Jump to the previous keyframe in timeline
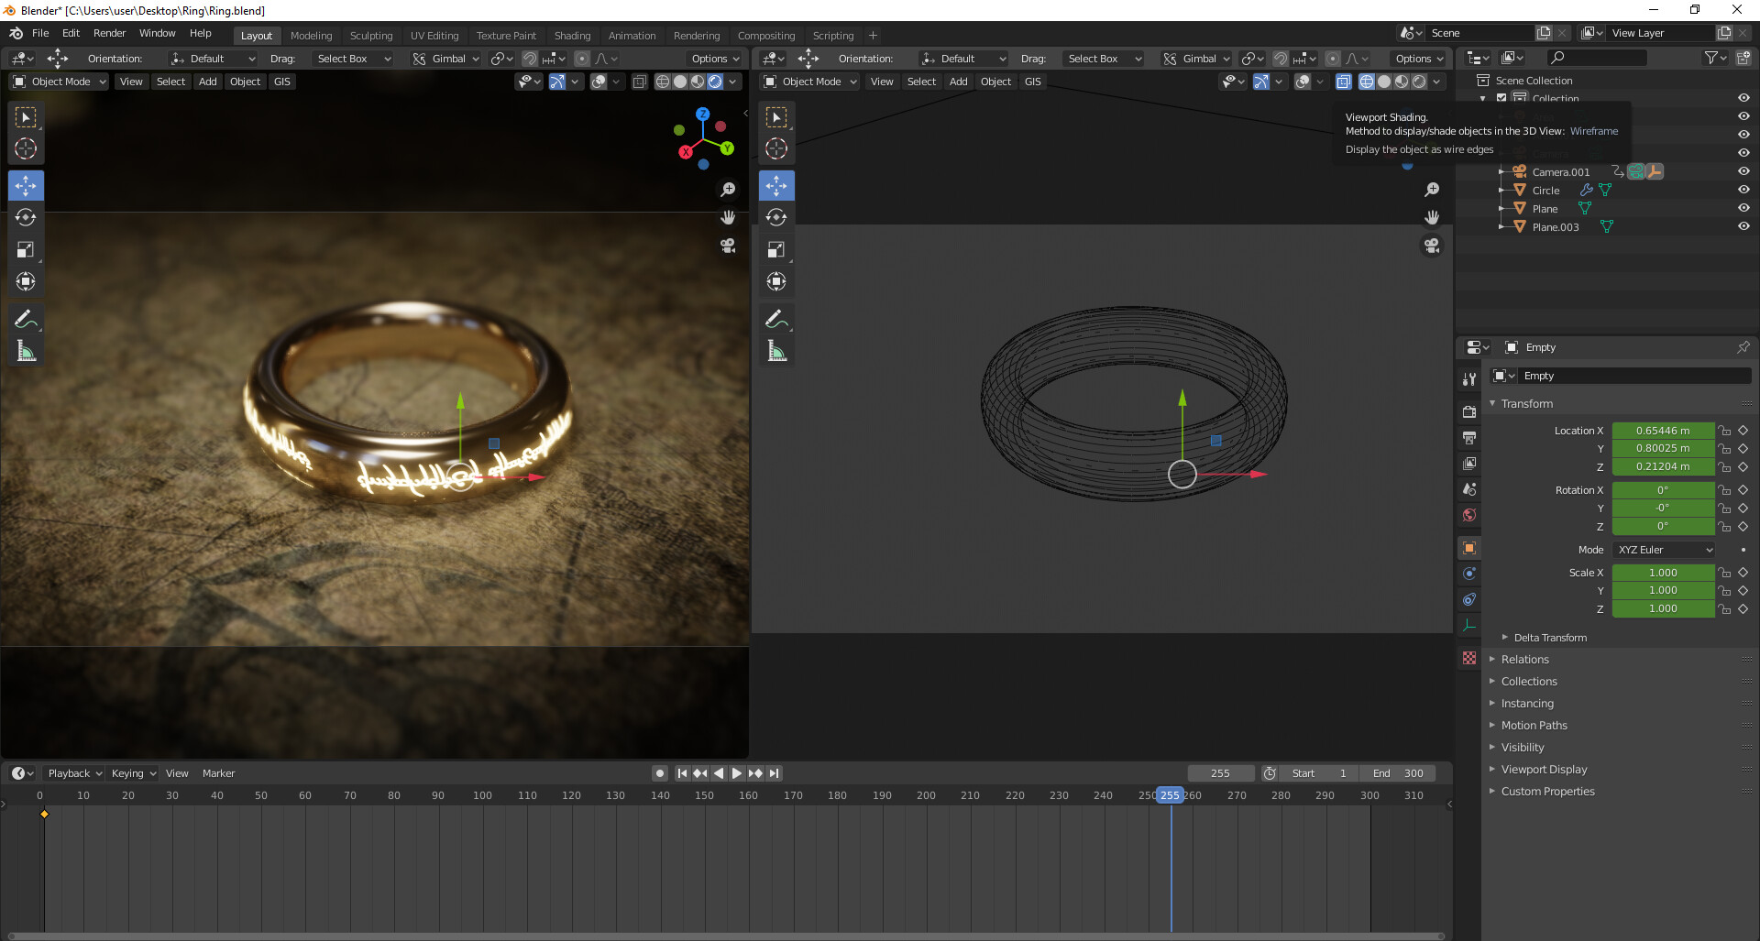Image resolution: width=1760 pixels, height=941 pixels. [x=700, y=773]
